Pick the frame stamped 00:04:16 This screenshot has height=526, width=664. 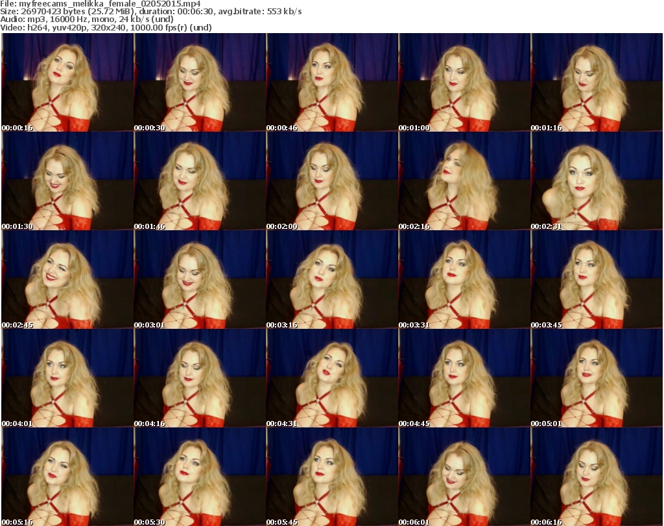pyautogui.click(x=200, y=378)
